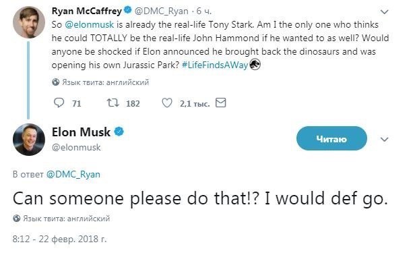
Task: Open Elon Musk's profile picture
Action: 29,140
